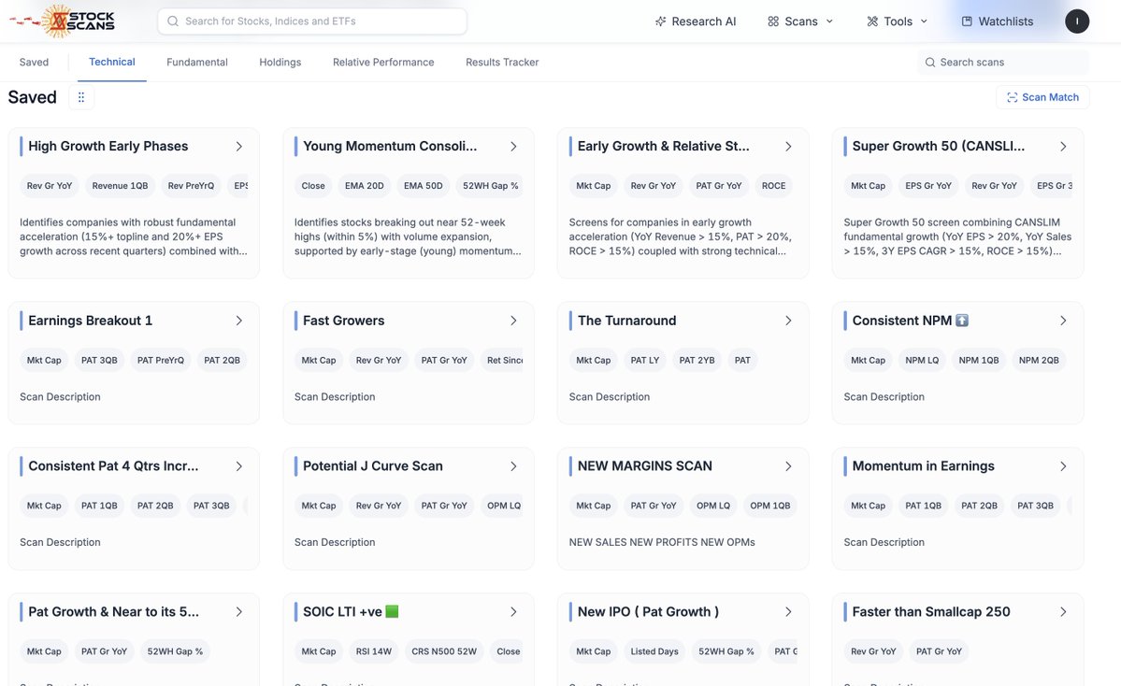
Task: Open High Growth Early Phases arrow
Action: click(238, 147)
